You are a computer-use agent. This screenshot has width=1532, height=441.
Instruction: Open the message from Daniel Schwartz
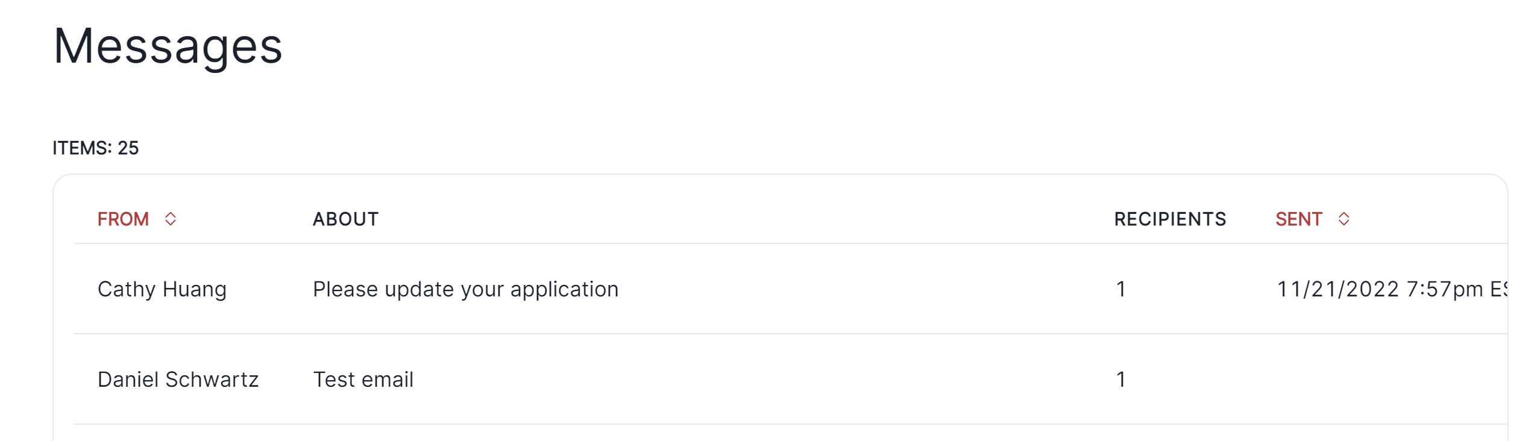point(178,380)
